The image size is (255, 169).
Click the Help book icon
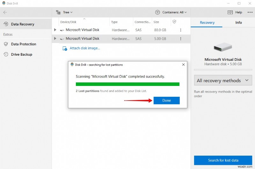[230, 12]
